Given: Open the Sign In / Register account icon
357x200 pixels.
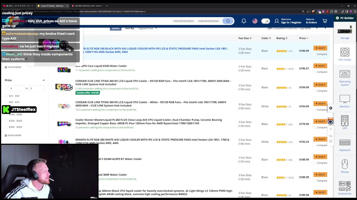Looking at the screenshot, I should [277, 21].
